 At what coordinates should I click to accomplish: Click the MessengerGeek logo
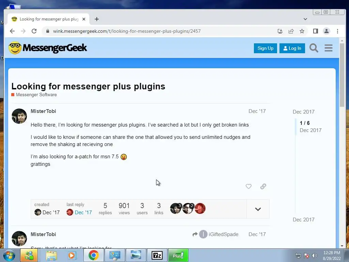[48, 48]
